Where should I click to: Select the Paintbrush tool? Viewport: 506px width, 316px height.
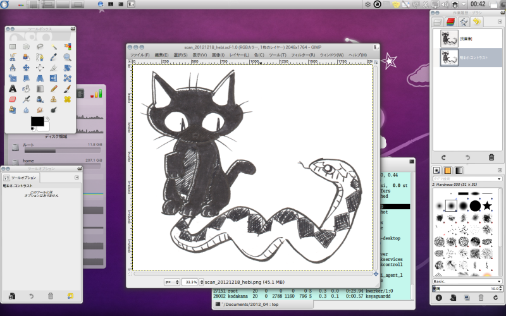coord(67,88)
